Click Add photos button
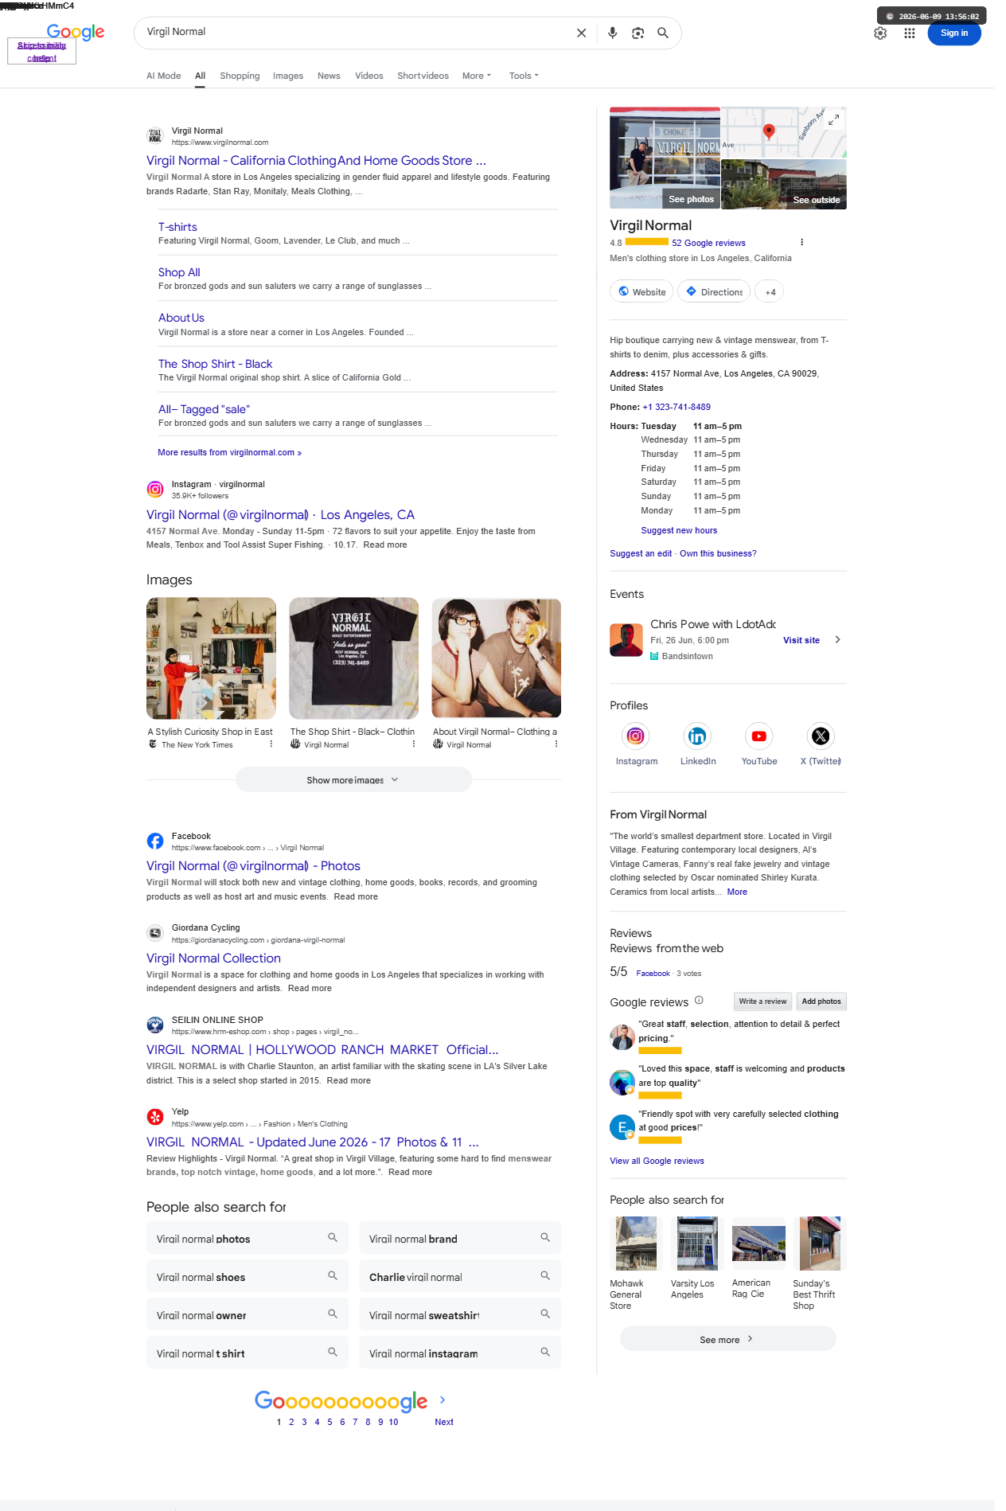 coord(821,1001)
